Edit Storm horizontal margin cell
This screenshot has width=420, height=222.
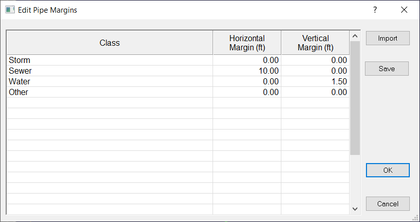pyautogui.click(x=247, y=60)
